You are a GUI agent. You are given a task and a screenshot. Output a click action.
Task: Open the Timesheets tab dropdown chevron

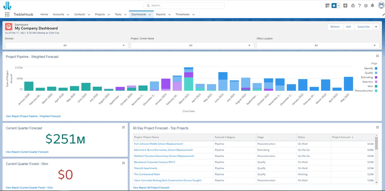[x=193, y=14]
